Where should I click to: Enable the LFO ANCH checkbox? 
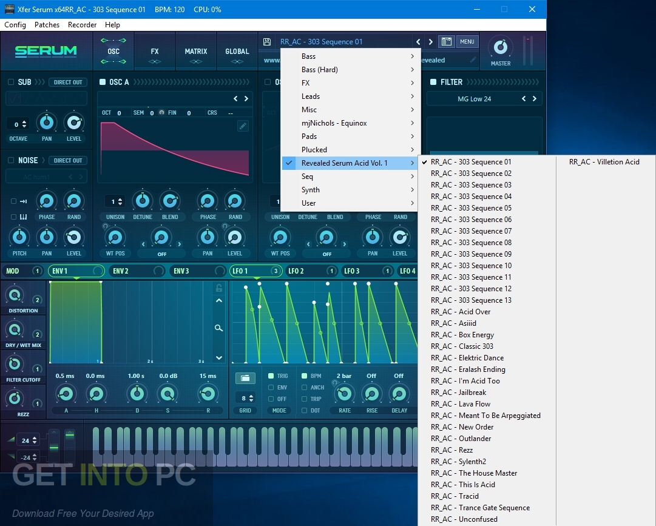coord(304,388)
